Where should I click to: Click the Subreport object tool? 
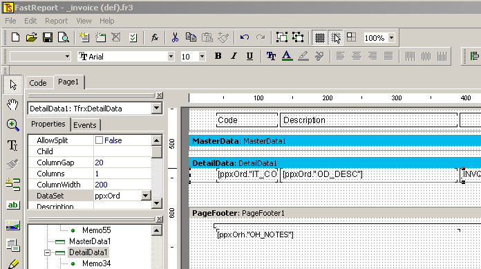[13, 245]
